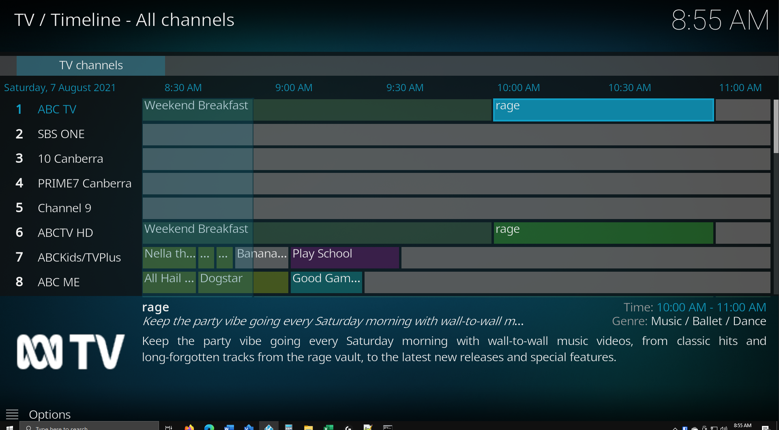Viewport: 779px width, 430px height.
Task: Click the 11:00 AM timeline marker
Action: coord(740,88)
